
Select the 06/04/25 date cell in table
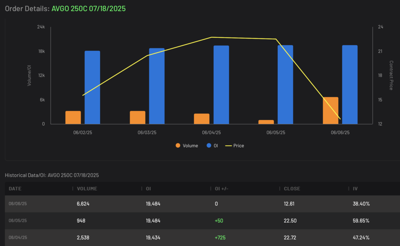[18, 237]
